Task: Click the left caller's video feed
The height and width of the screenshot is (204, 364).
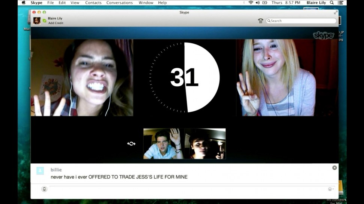Action: coord(82,78)
